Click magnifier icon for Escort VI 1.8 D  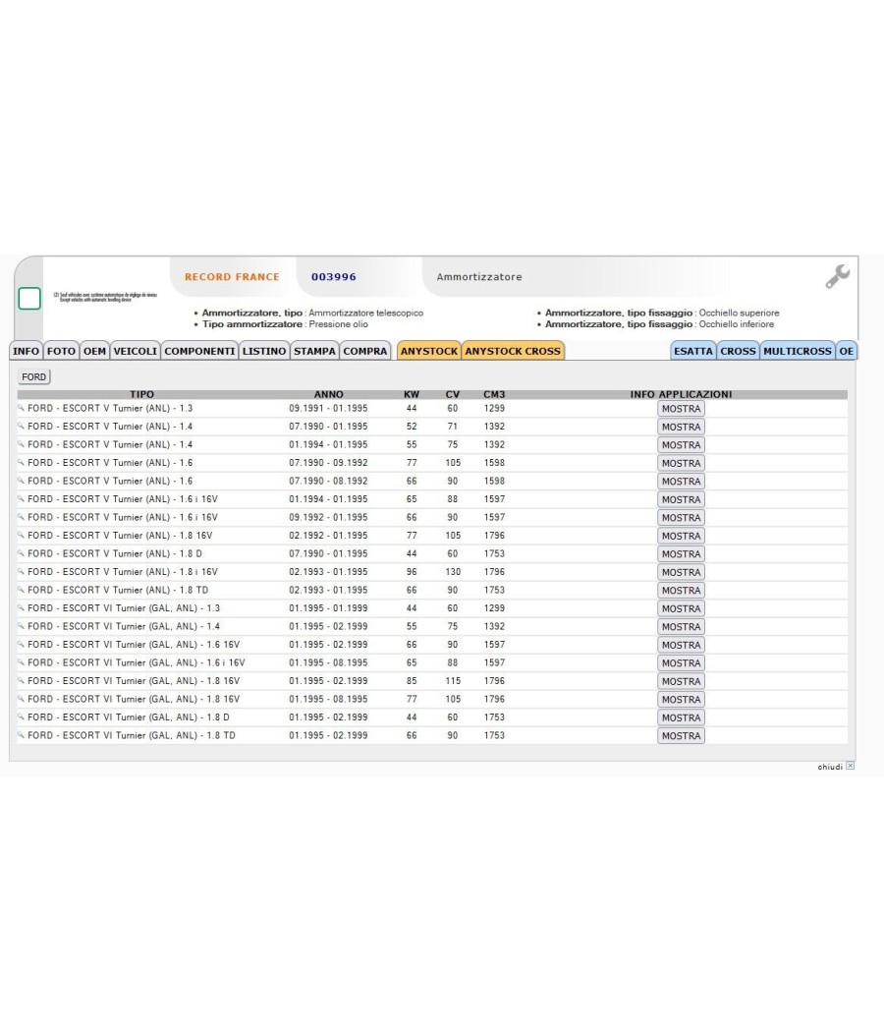(21, 717)
